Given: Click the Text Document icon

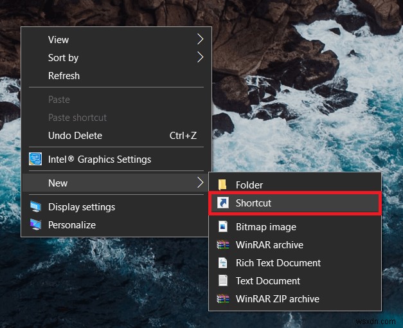Looking at the screenshot, I should click(x=222, y=281).
